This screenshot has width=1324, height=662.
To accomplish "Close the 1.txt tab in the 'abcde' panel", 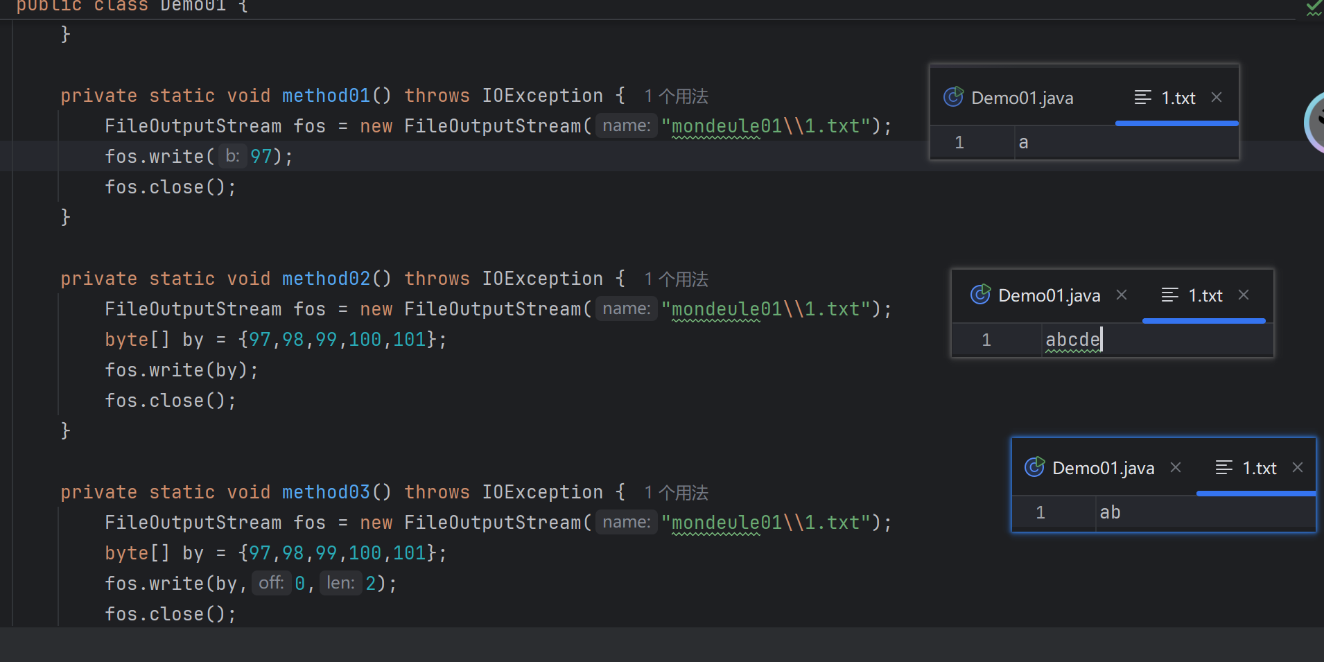I will click(1244, 295).
